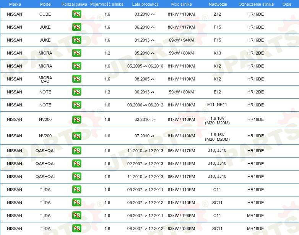299x235 pixels.
Task: Select the 05.2010 -> production date cell
Action: [145, 53]
